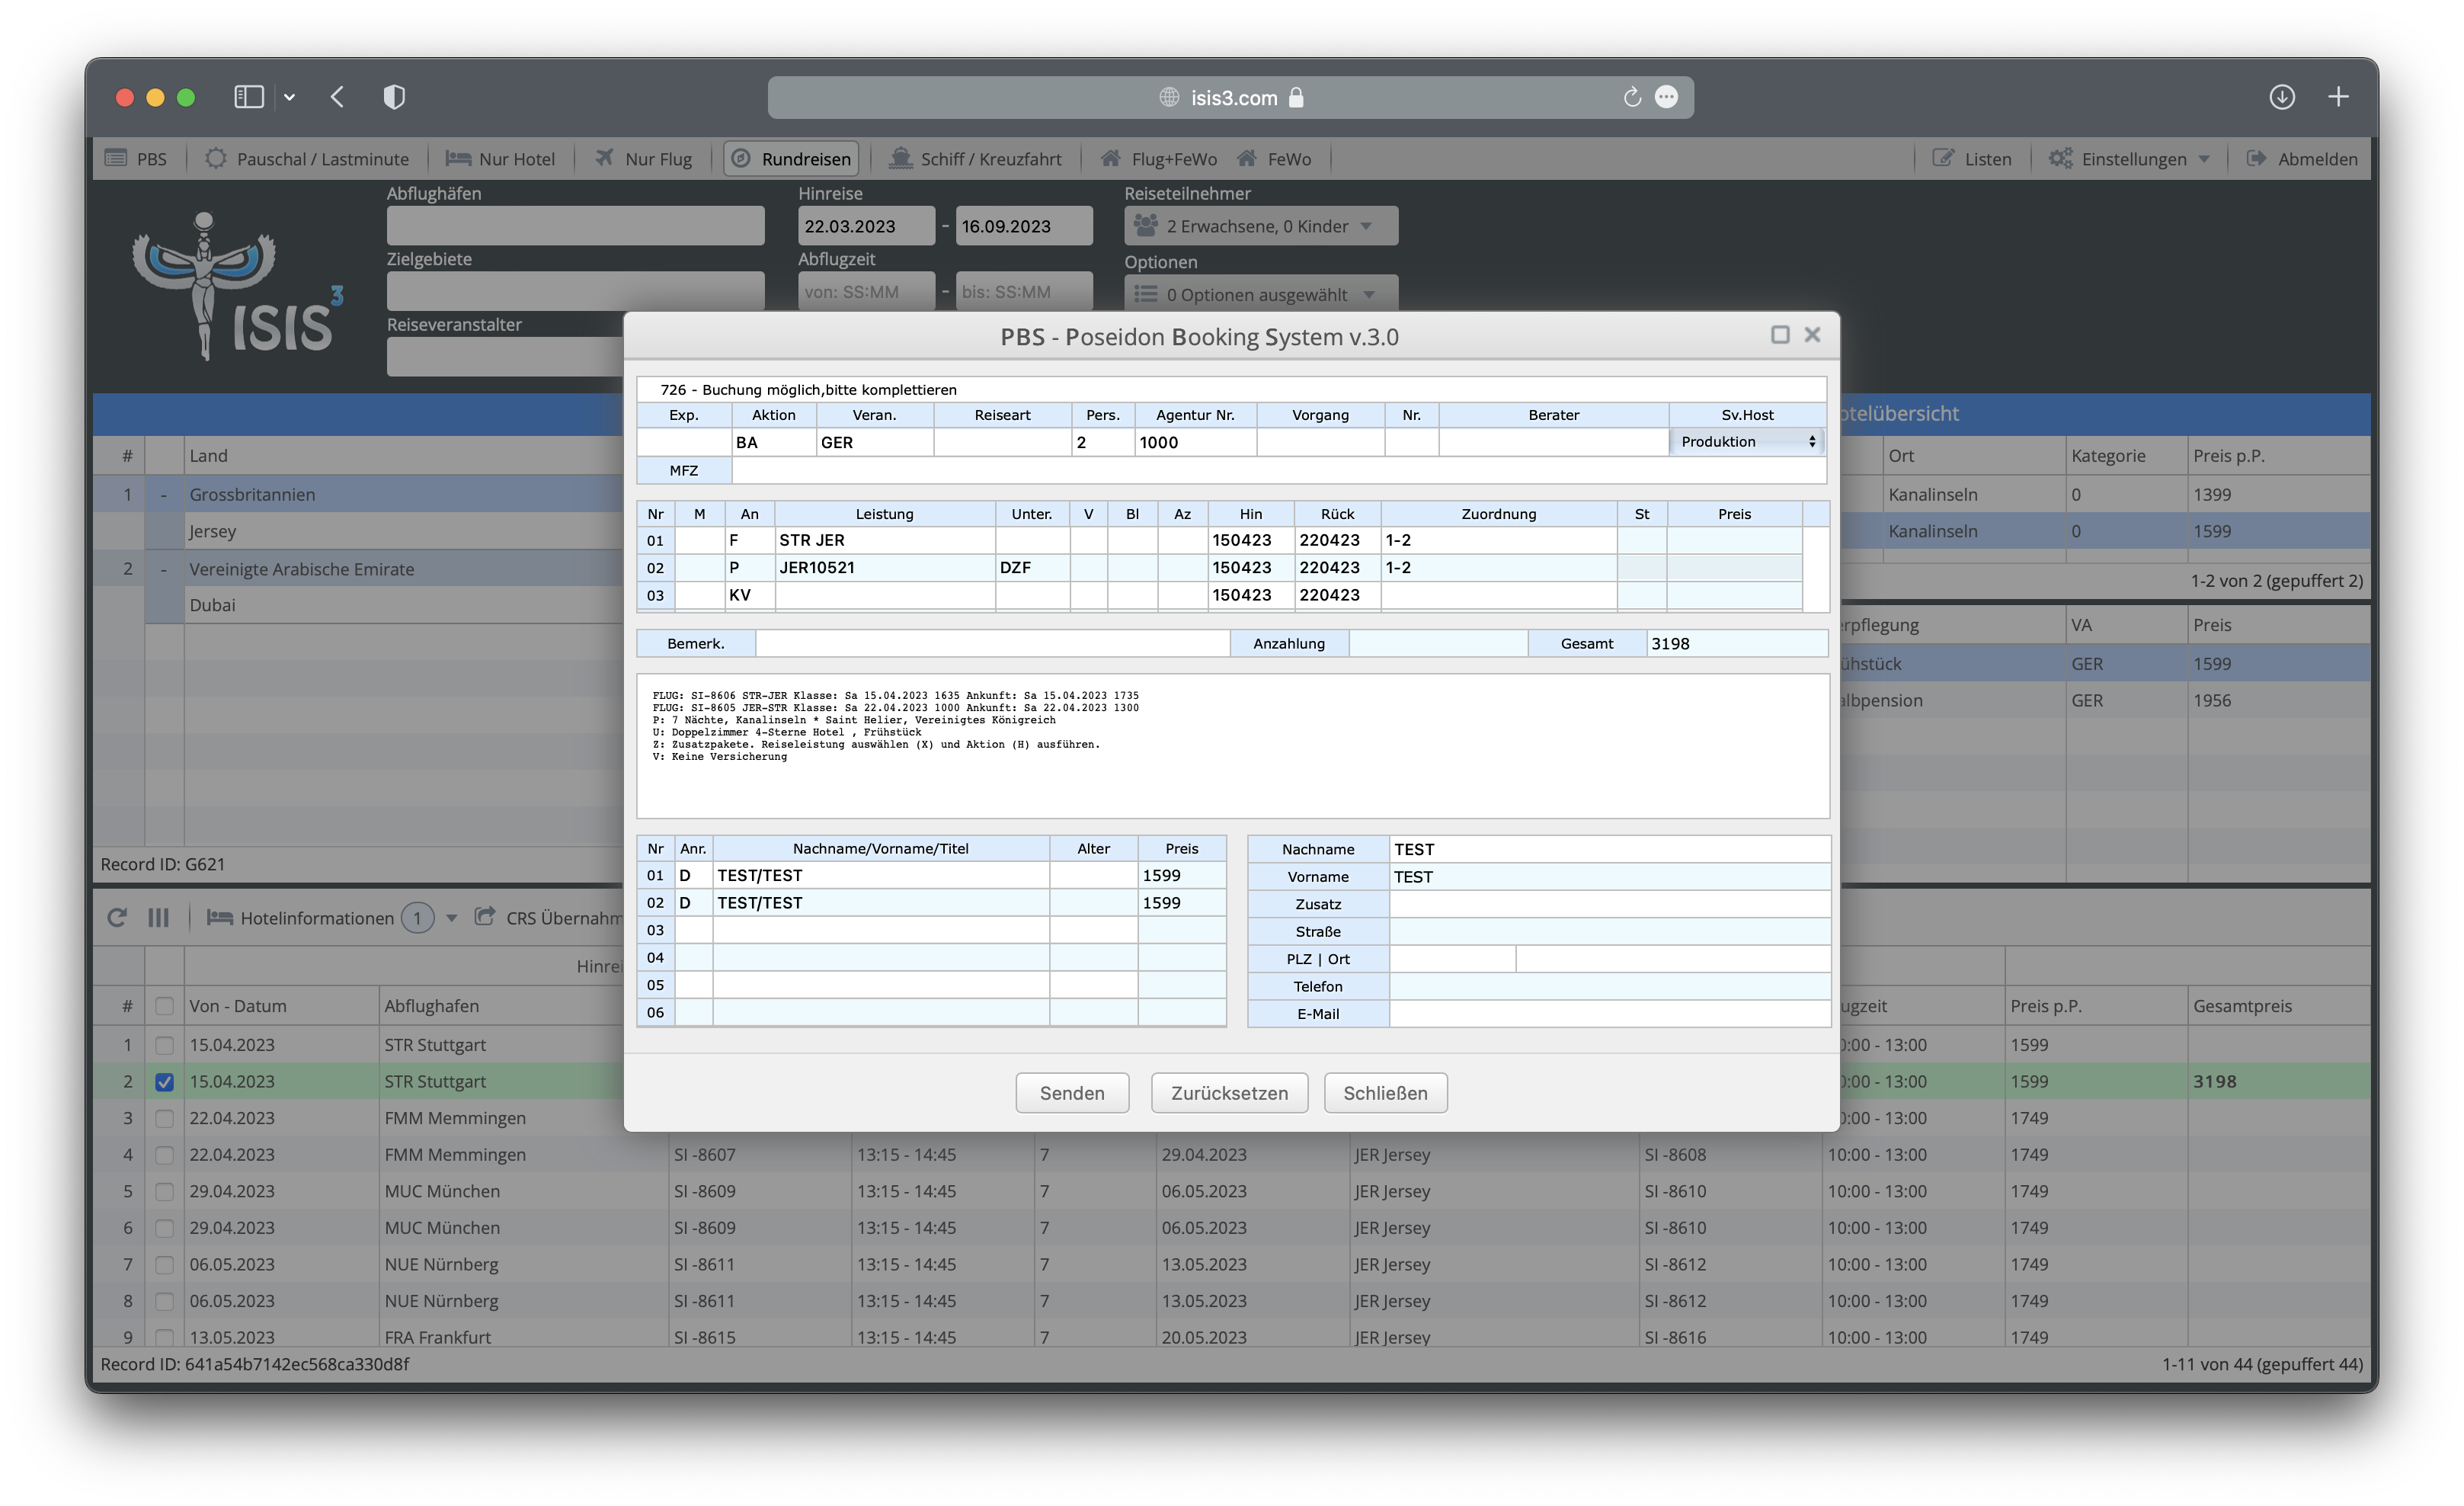Viewport: 2464px width, 1506px height.
Task: Click the Zurücksetzen button
Action: tap(1229, 1093)
